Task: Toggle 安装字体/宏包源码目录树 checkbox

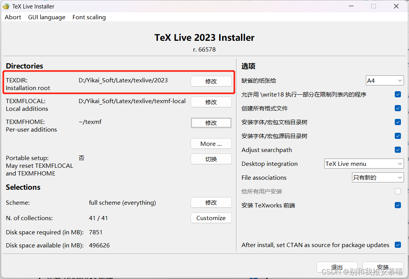Action: tap(398, 136)
